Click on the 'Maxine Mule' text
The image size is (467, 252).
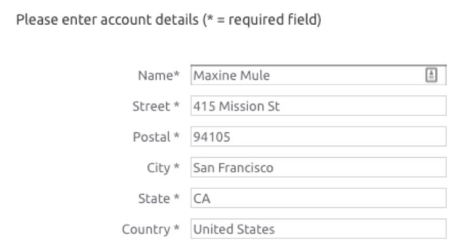(231, 76)
